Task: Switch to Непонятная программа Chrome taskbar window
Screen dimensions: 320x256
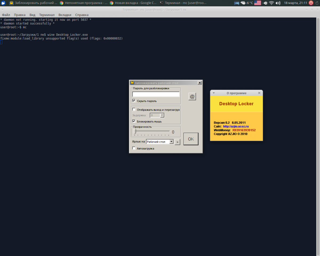Action: [83, 3]
